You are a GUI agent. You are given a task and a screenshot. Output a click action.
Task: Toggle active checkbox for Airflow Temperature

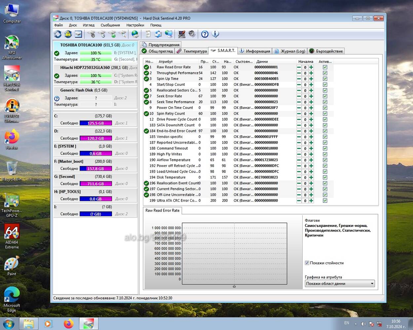click(325, 160)
